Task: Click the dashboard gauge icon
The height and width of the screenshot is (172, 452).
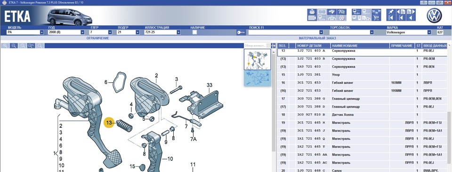Action: 332,18
